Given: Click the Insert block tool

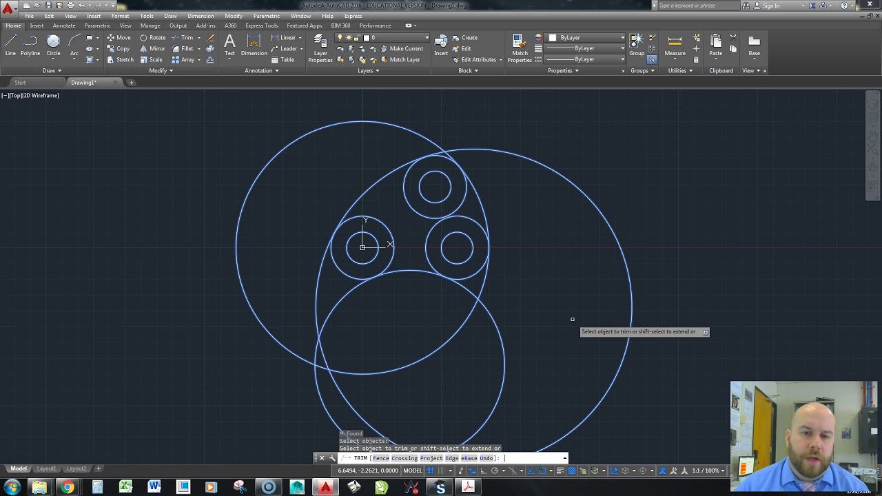Looking at the screenshot, I should tap(441, 45).
